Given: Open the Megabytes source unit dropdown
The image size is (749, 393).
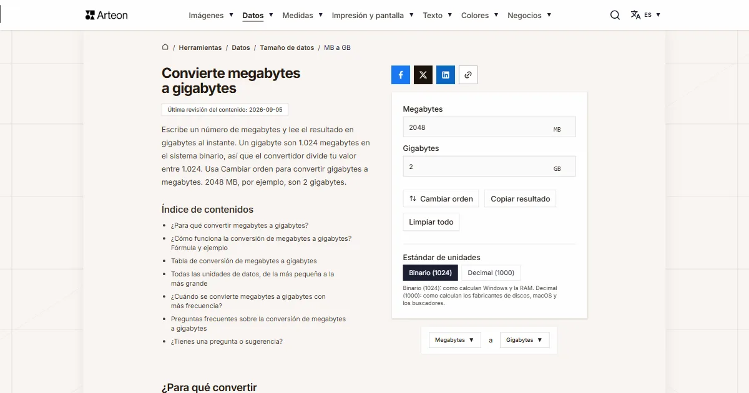Looking at the screenshot, I should tap(454, 340).
